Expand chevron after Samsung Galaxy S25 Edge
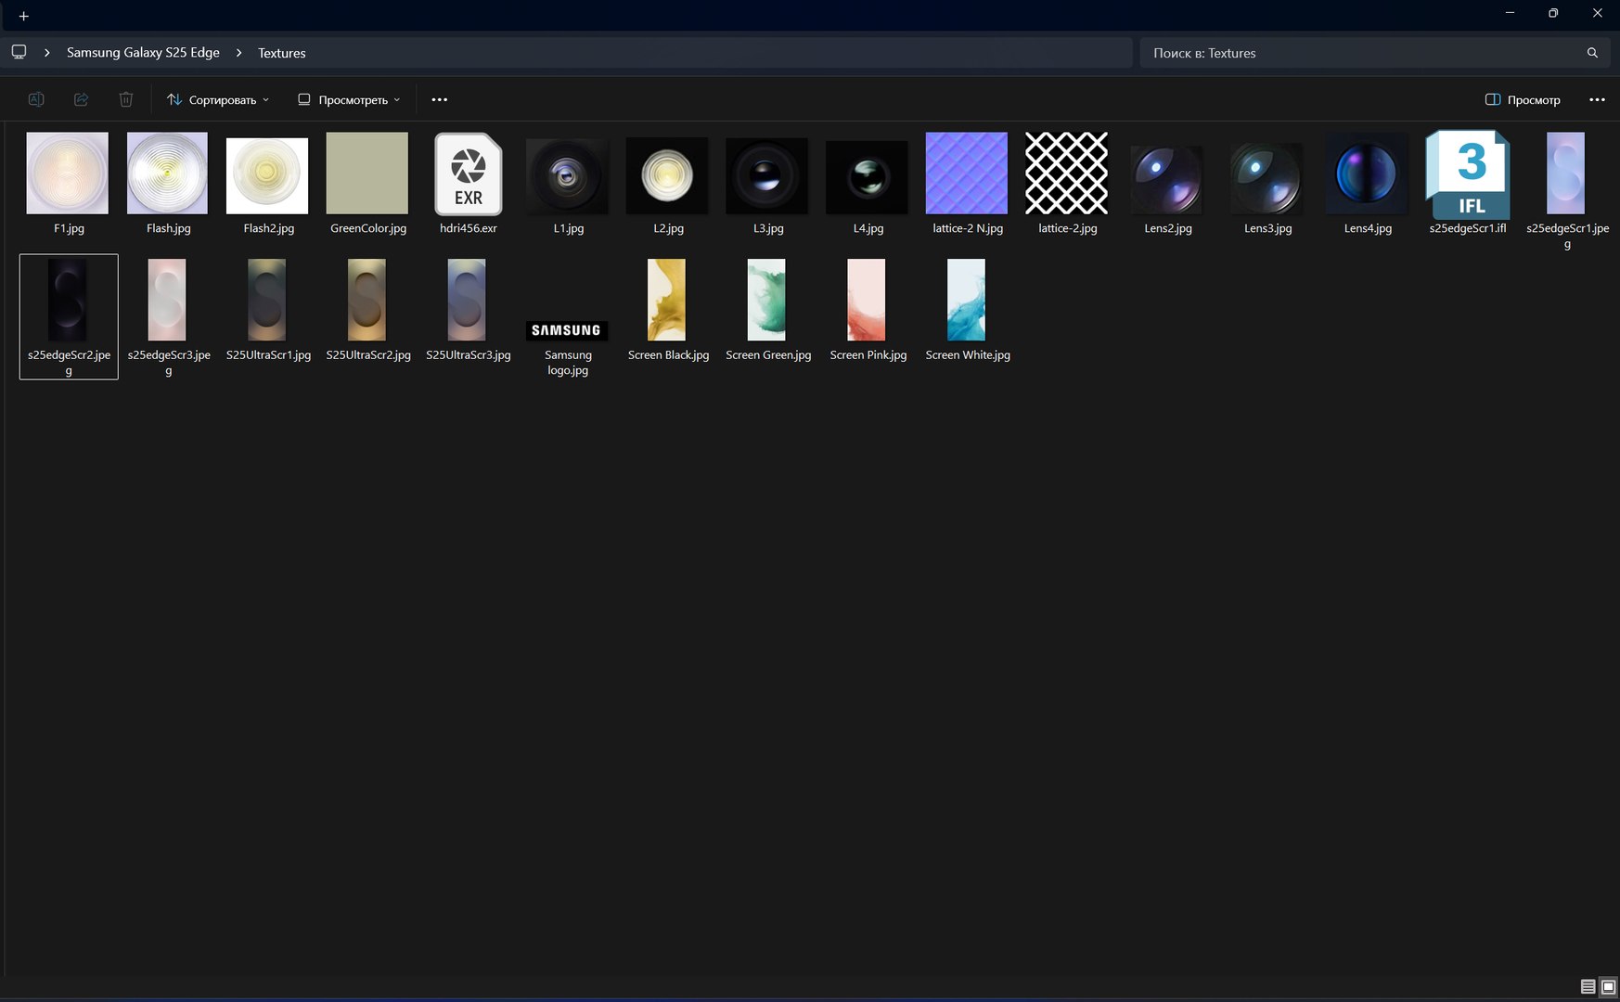1620x1002 pixels. 238,53
